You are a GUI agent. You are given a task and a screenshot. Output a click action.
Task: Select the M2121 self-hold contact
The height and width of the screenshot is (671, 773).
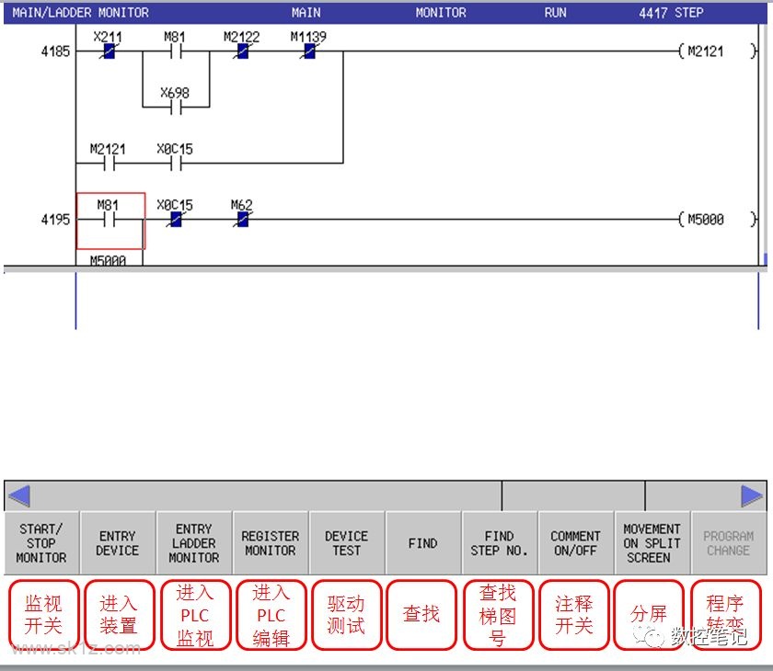tap(109, 163)
